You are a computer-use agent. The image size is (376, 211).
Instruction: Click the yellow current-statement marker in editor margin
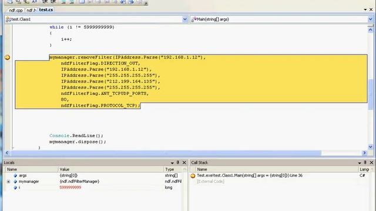tap(8, 57)
